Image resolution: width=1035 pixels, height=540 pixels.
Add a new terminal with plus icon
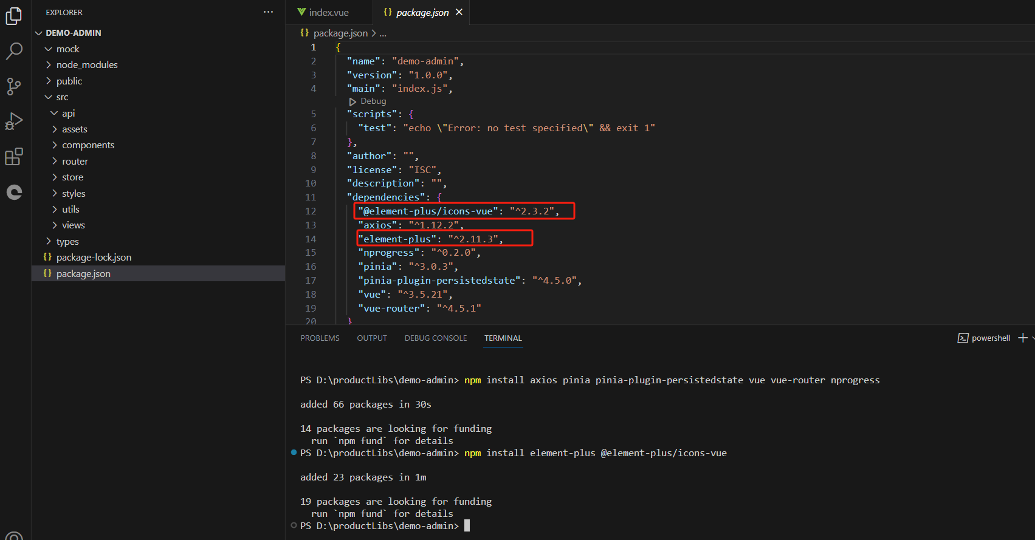[1023, 338]
